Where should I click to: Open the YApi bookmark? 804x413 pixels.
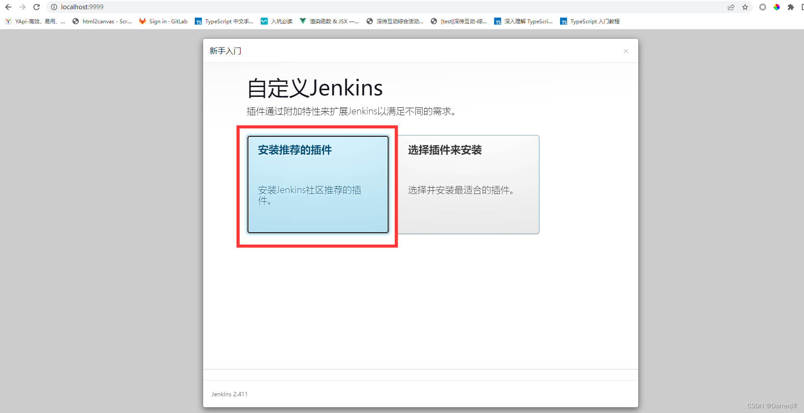(x=35, y=21)
